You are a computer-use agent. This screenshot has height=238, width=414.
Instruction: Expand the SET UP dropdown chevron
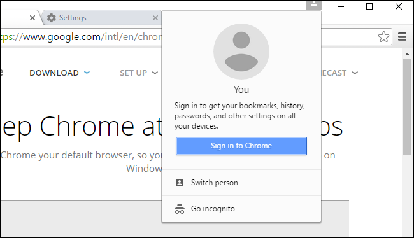click(x=155, y=73)
